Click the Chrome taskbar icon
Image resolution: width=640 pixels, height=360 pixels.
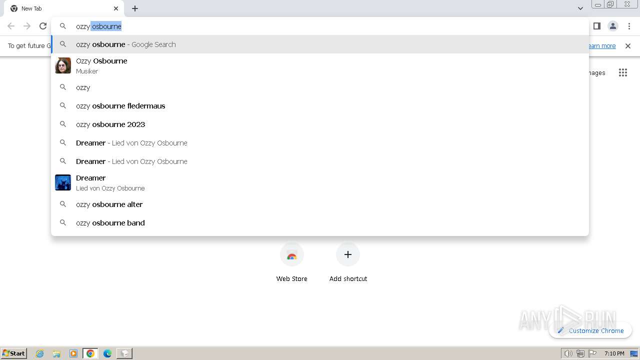[x=90, y=353]
